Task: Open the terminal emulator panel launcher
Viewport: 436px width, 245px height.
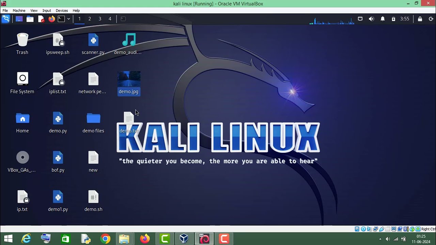Action: 61,19
